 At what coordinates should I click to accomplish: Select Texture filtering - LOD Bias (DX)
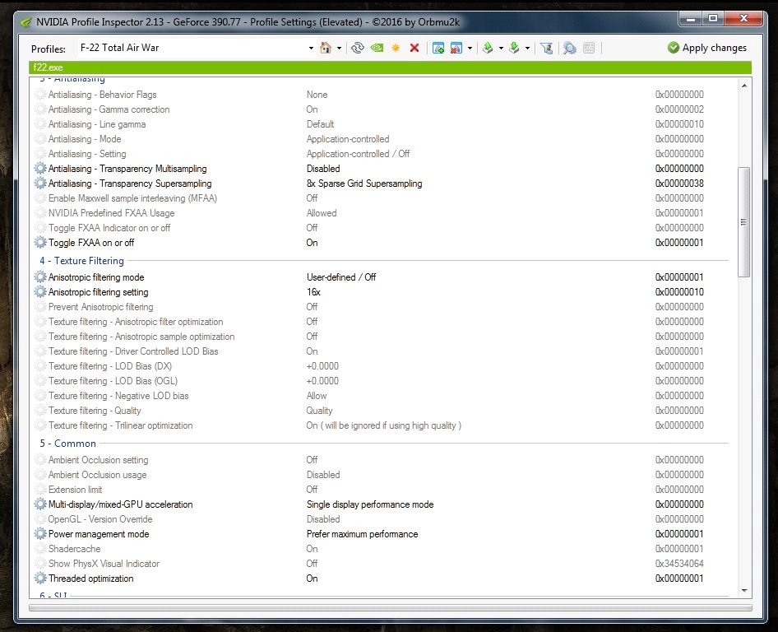click(x=109, y=366)
